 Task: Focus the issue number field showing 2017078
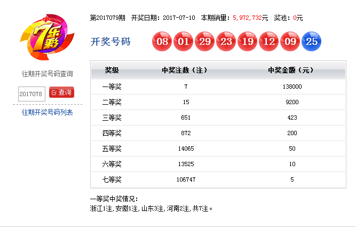[31, 93]
